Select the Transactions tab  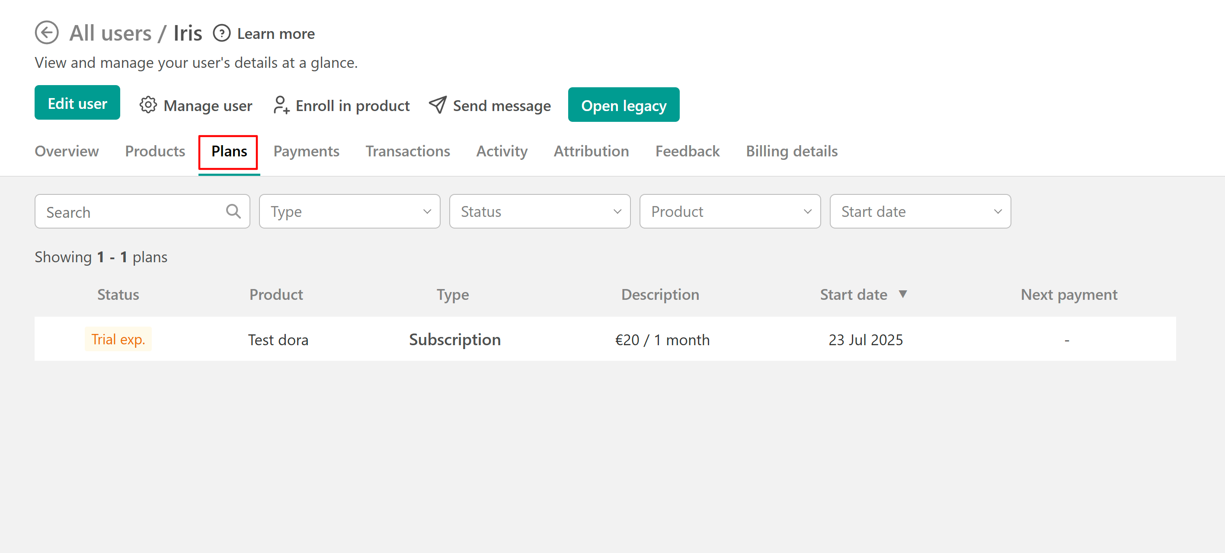tap(408, 151)
